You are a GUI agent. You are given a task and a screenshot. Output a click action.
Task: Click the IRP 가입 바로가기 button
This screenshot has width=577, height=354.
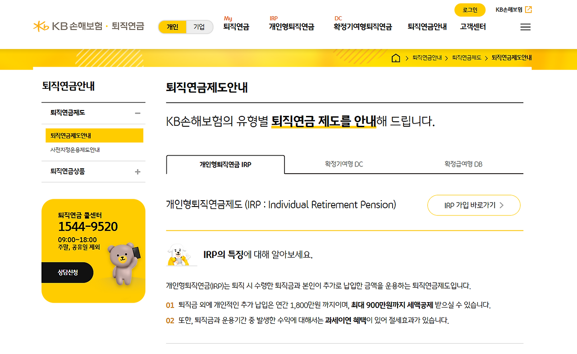pyautogui.click(x=473, y=205)
